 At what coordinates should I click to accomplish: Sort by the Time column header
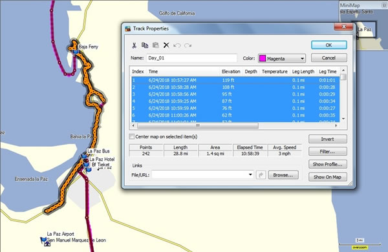tap(182, 72)
